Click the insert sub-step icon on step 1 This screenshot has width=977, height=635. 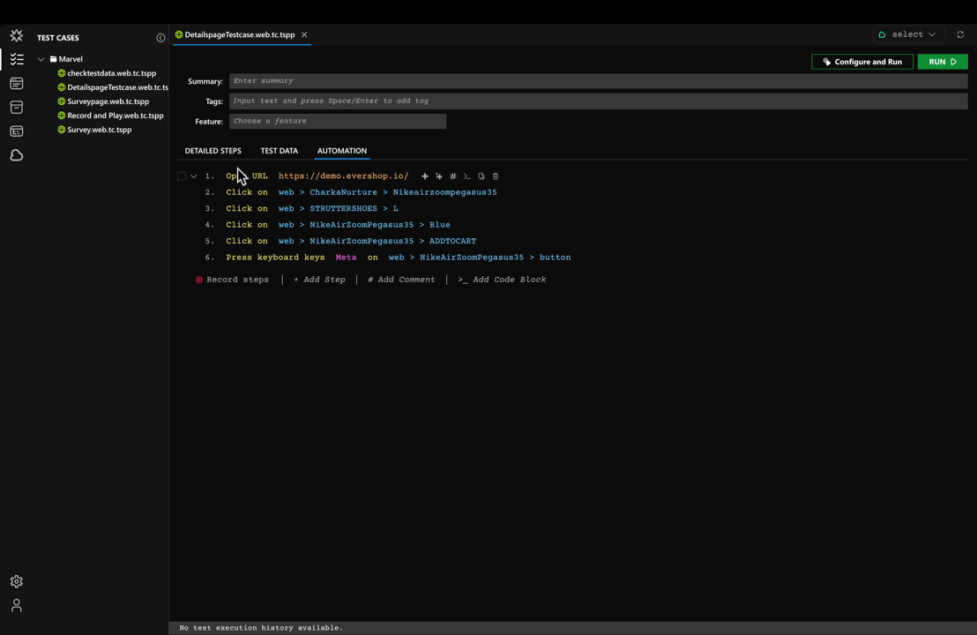click(x=439, y=176)
